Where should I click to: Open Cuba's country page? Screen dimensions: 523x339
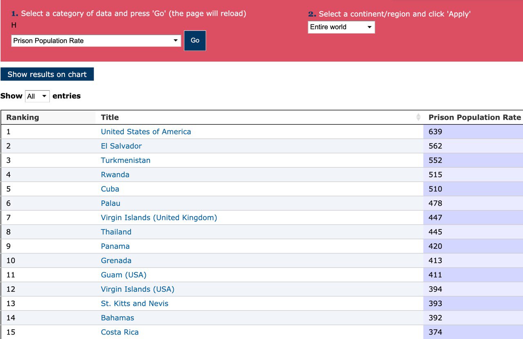click(x=110, y=189)
